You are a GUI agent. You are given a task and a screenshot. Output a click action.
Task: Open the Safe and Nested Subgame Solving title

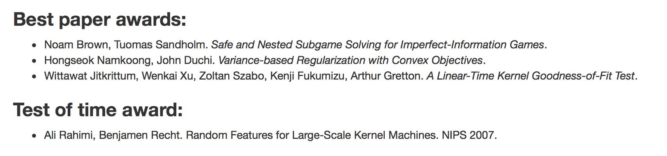click(x=377, y=45)
